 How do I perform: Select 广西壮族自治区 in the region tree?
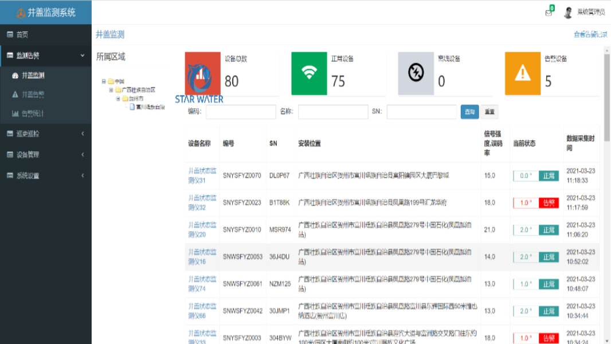coord(138,90)
